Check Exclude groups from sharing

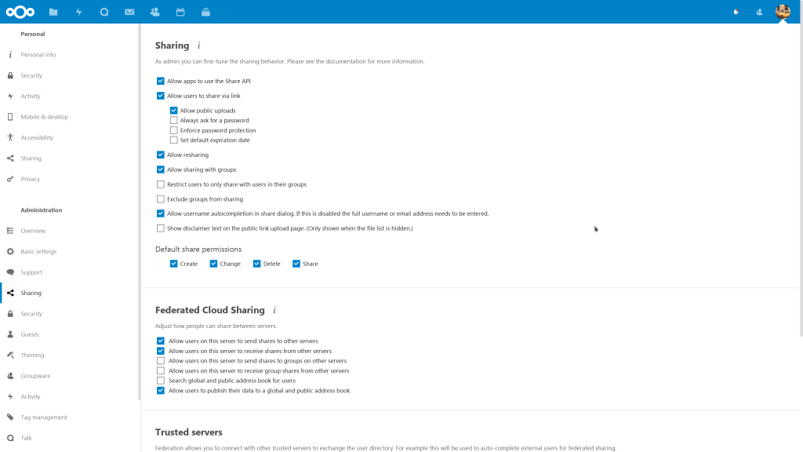[x=161, y=199]
